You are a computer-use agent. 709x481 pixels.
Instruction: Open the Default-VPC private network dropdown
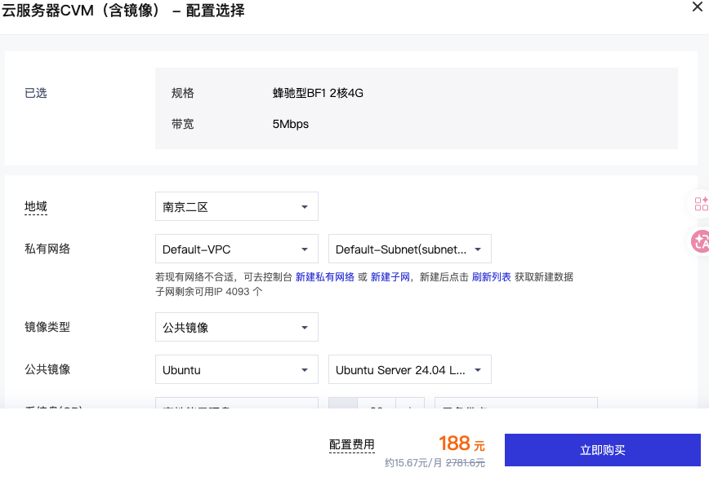pyautogui.click(x=236, y=249)
